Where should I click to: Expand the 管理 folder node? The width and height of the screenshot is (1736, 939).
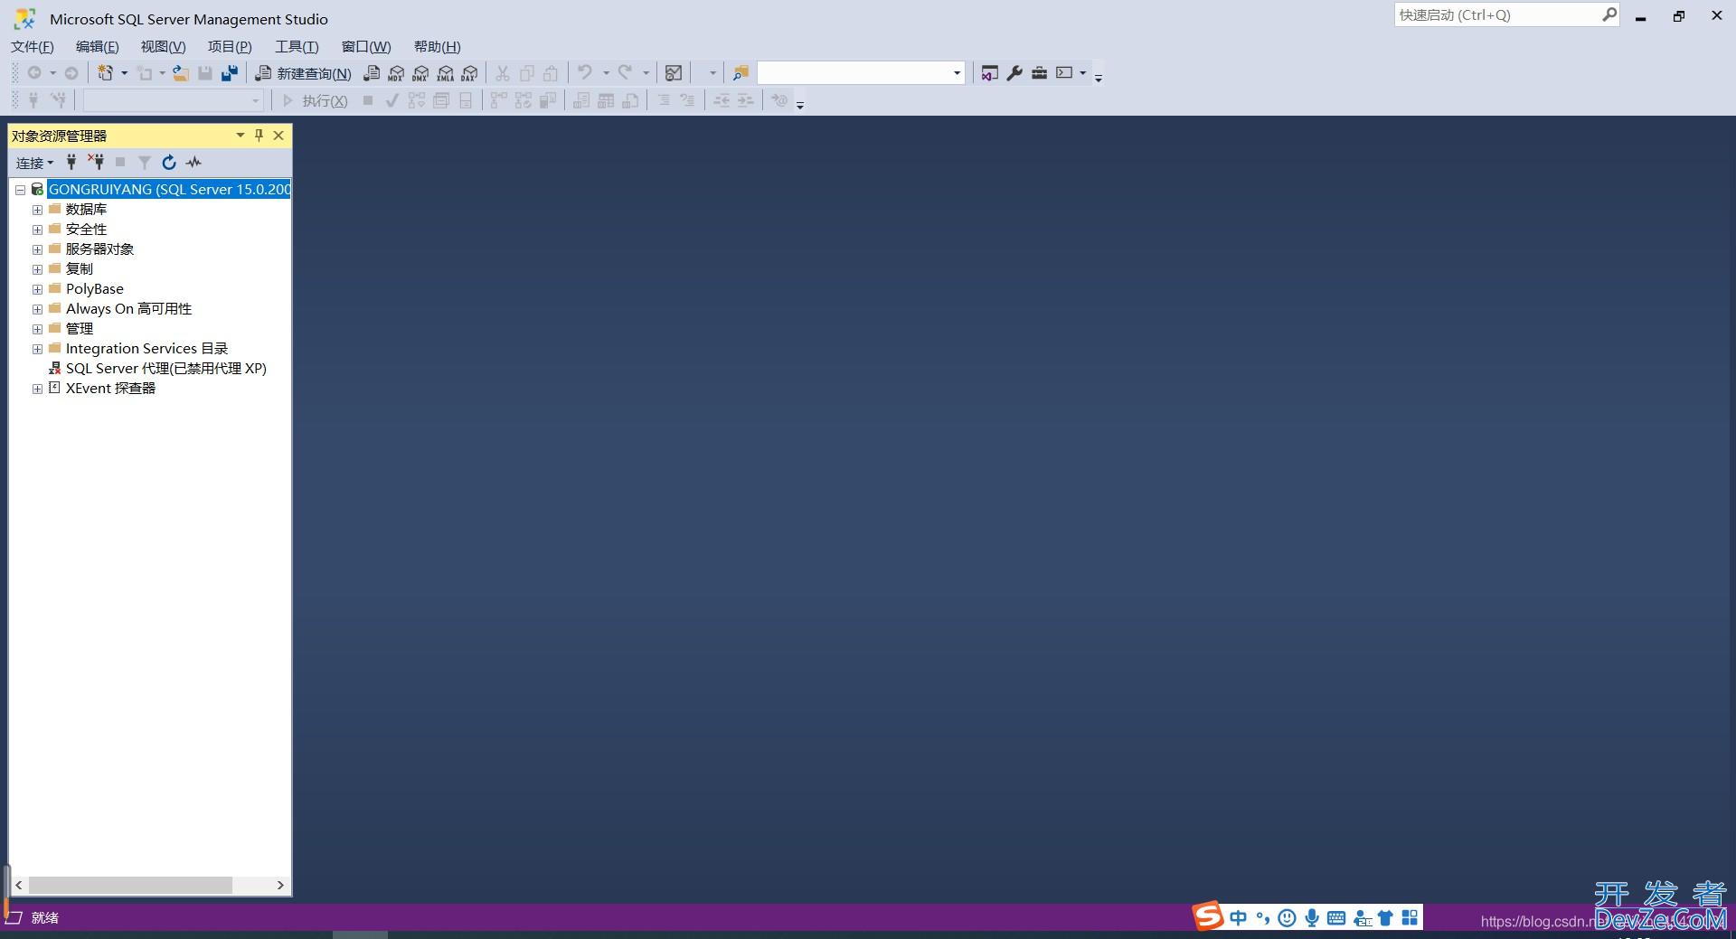coord(37,329)
